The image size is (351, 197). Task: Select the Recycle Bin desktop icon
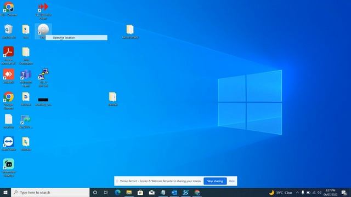point(9,32)
